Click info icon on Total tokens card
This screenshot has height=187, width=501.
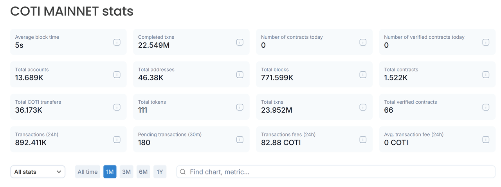(x=240, y=107)
